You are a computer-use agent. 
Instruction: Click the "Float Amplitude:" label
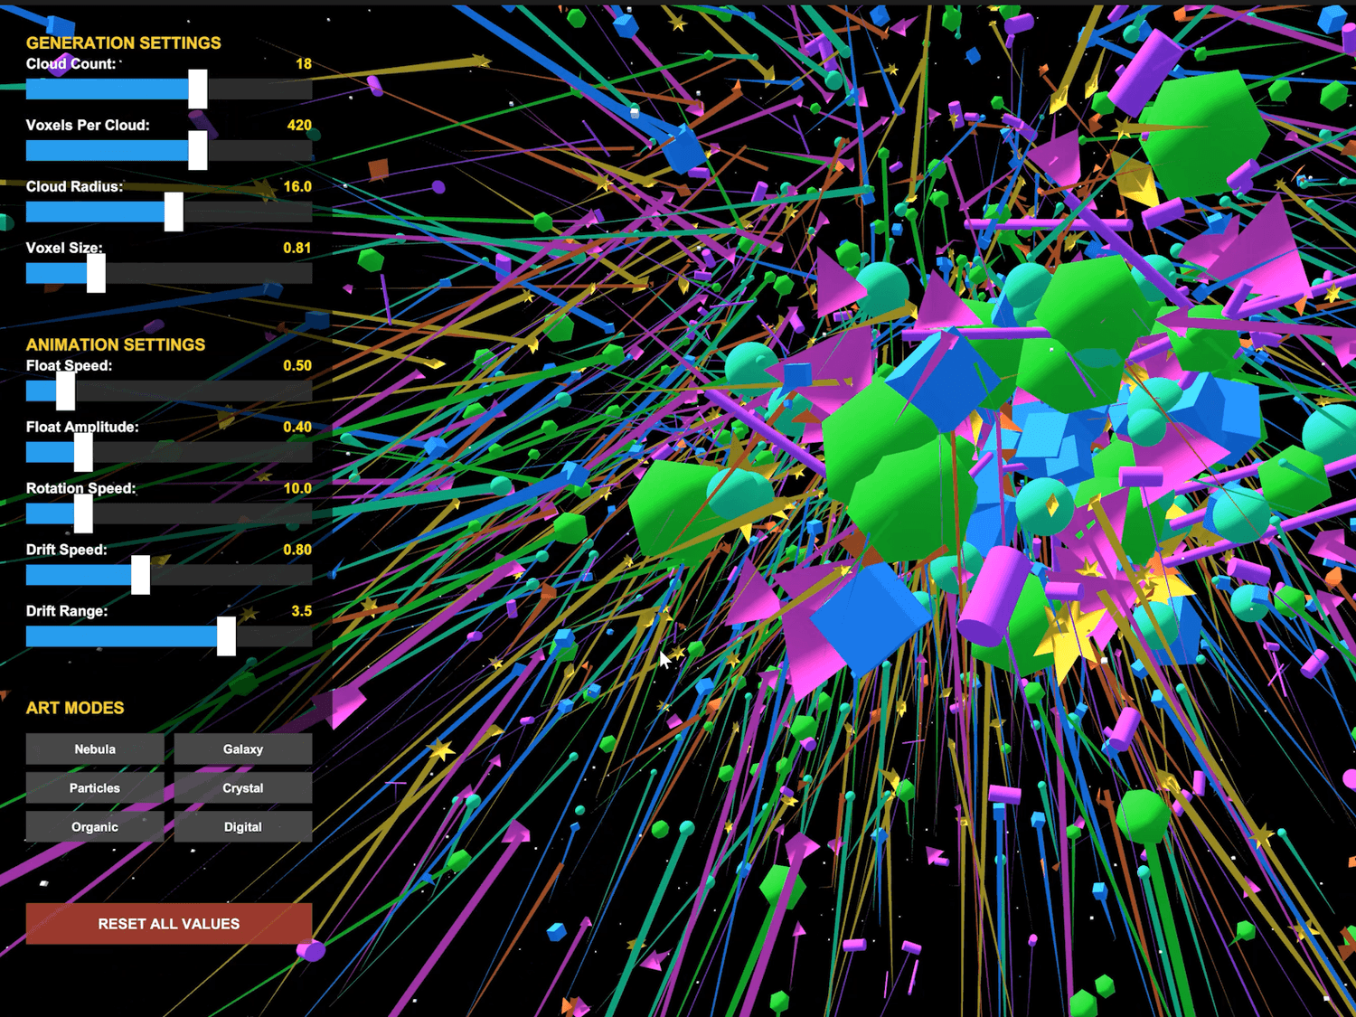82,428
